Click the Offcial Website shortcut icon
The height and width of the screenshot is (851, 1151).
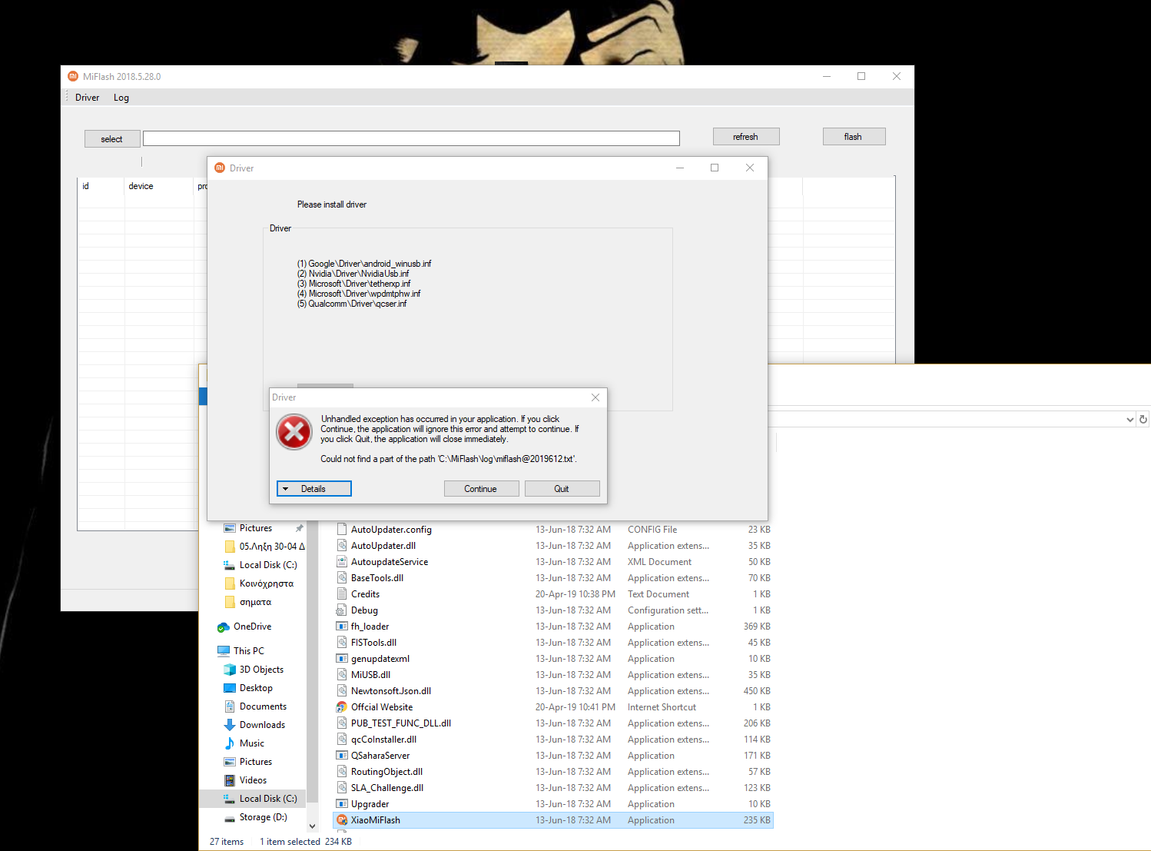pyautogui.click(x=342, y=707)
